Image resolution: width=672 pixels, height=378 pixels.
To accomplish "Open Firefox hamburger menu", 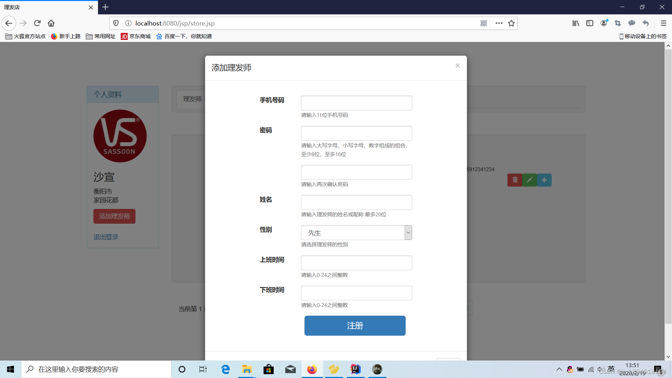I will pos(663,23).
